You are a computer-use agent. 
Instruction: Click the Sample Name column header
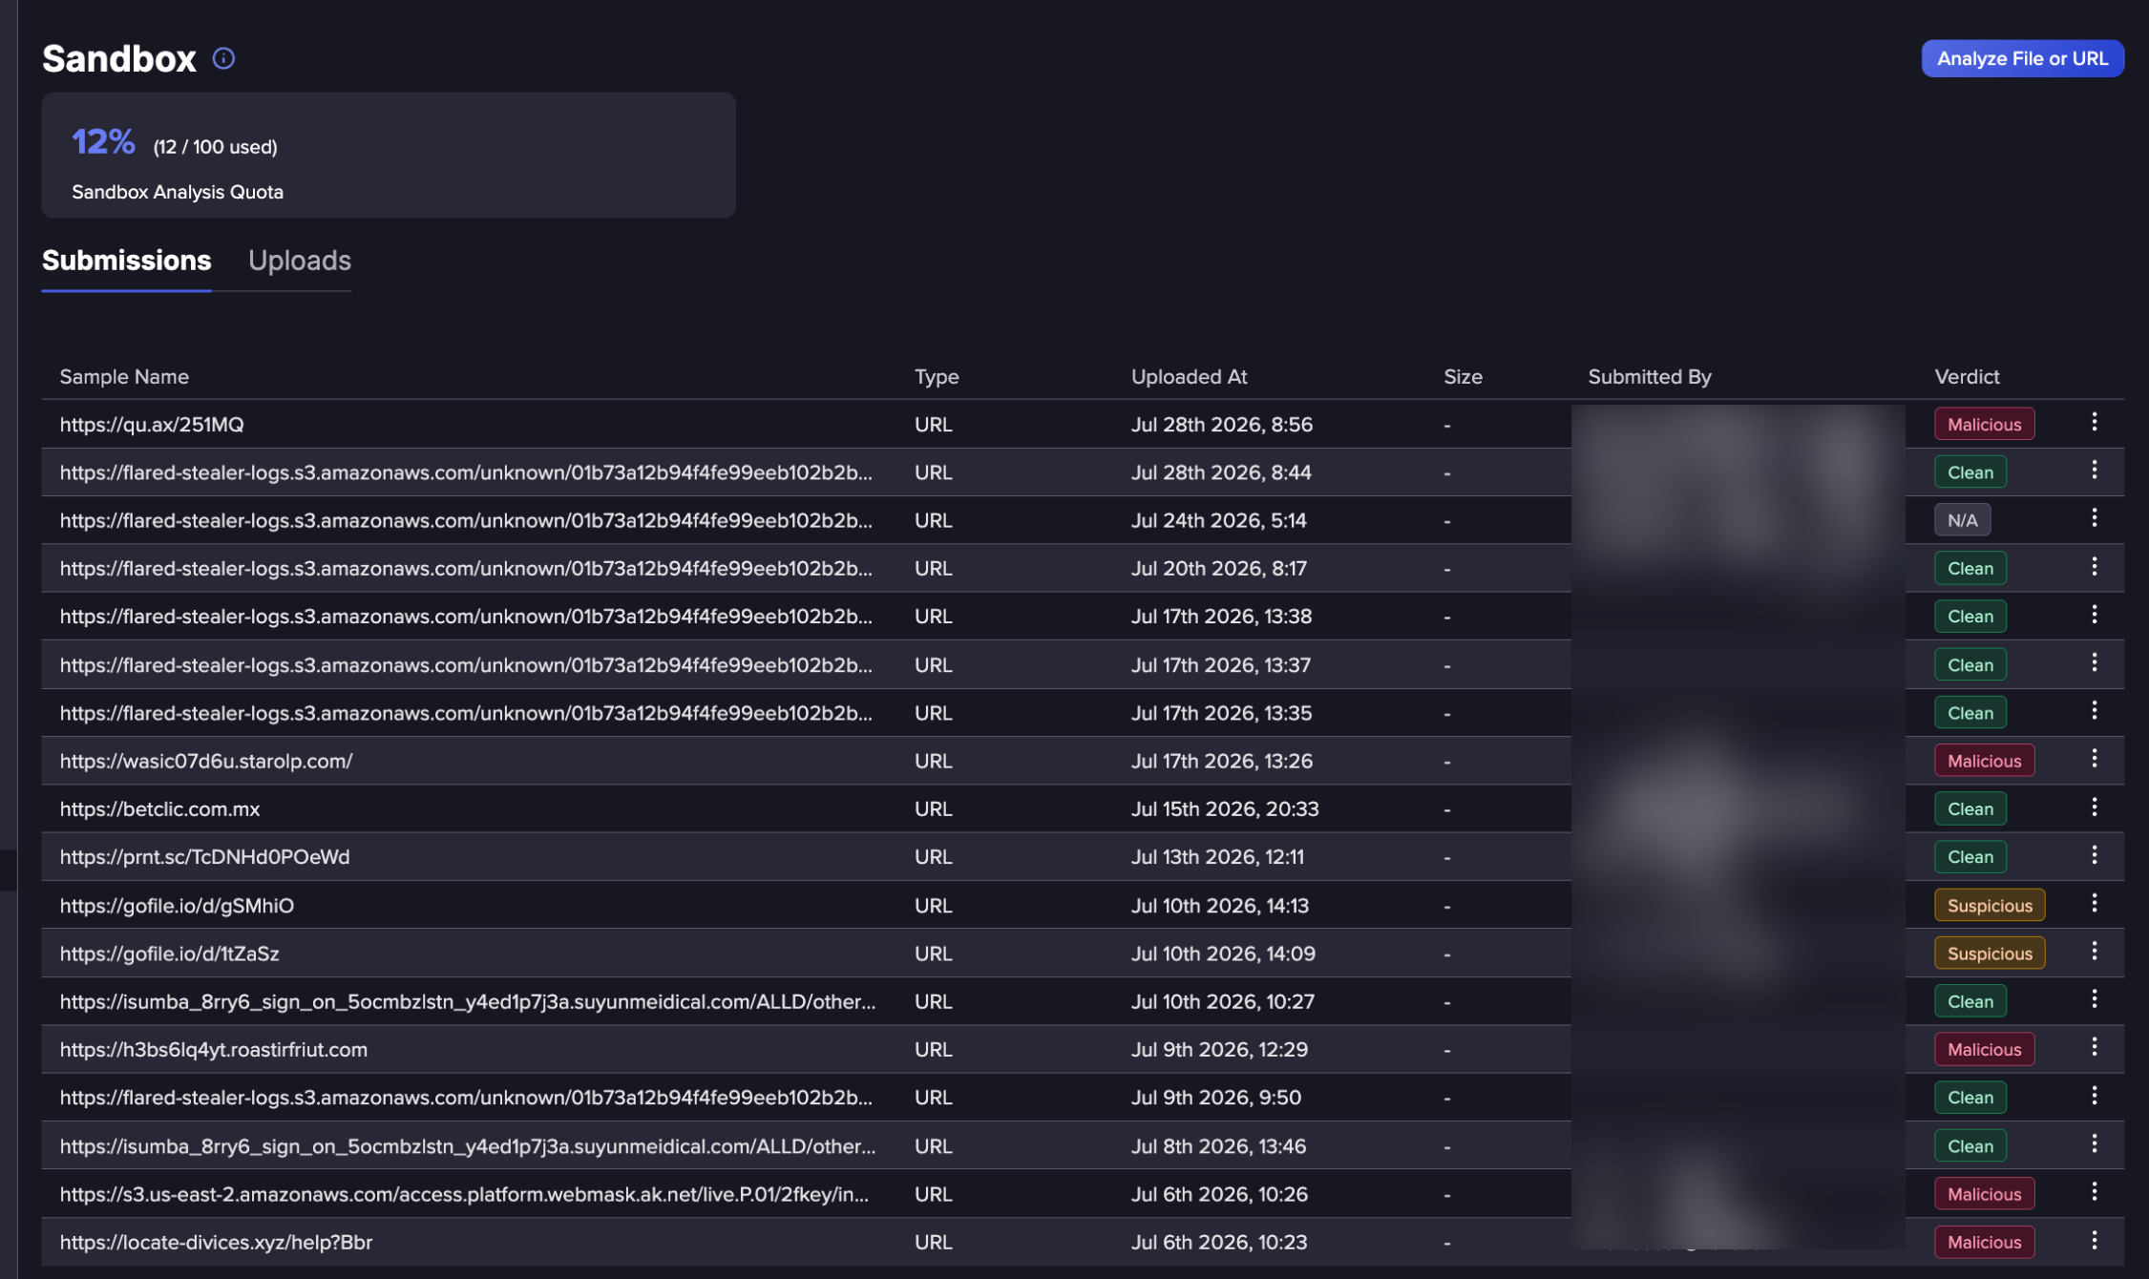pos(124,377)
